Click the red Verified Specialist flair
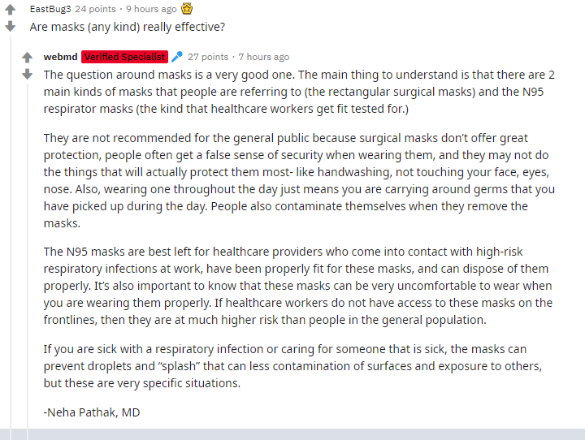The image size is (585, 440). click(124, 57)
